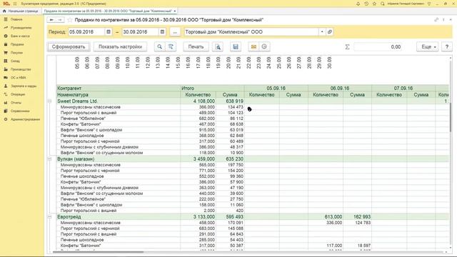
Task: Open organization record with the open-form icon
Action: pyautogui.click(x=330, y=31)
